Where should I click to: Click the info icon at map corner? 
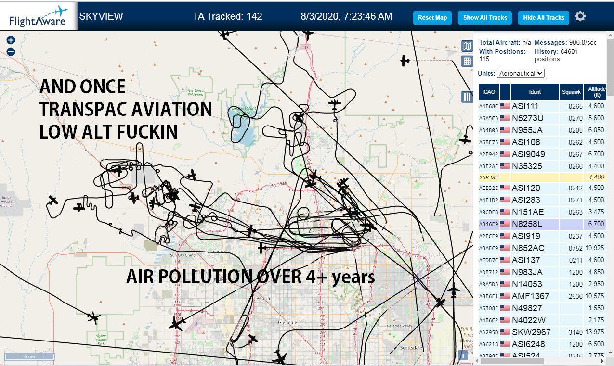pyautogui.click(x=463, y=355)
